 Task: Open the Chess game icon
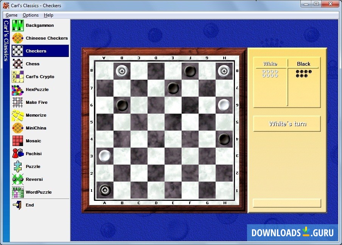pyautogui.click(x=18, y=64)
